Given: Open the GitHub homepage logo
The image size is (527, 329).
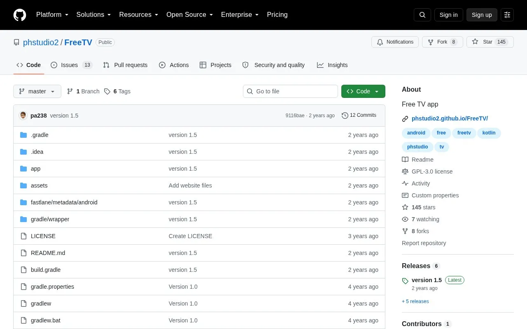Looking at the screenshot, I should point(20,15).
